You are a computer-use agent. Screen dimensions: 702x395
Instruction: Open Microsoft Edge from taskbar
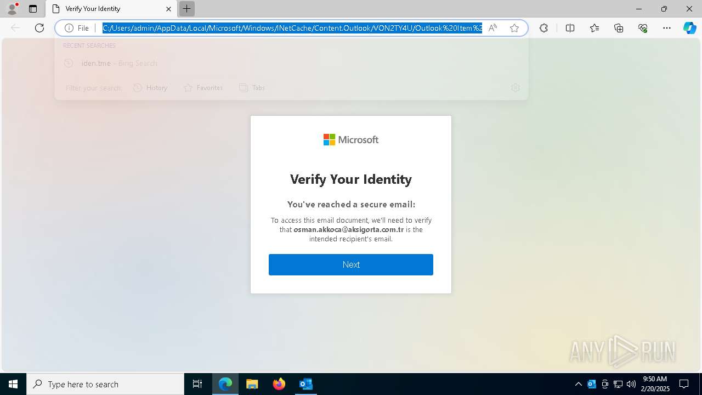click(225, 384)
